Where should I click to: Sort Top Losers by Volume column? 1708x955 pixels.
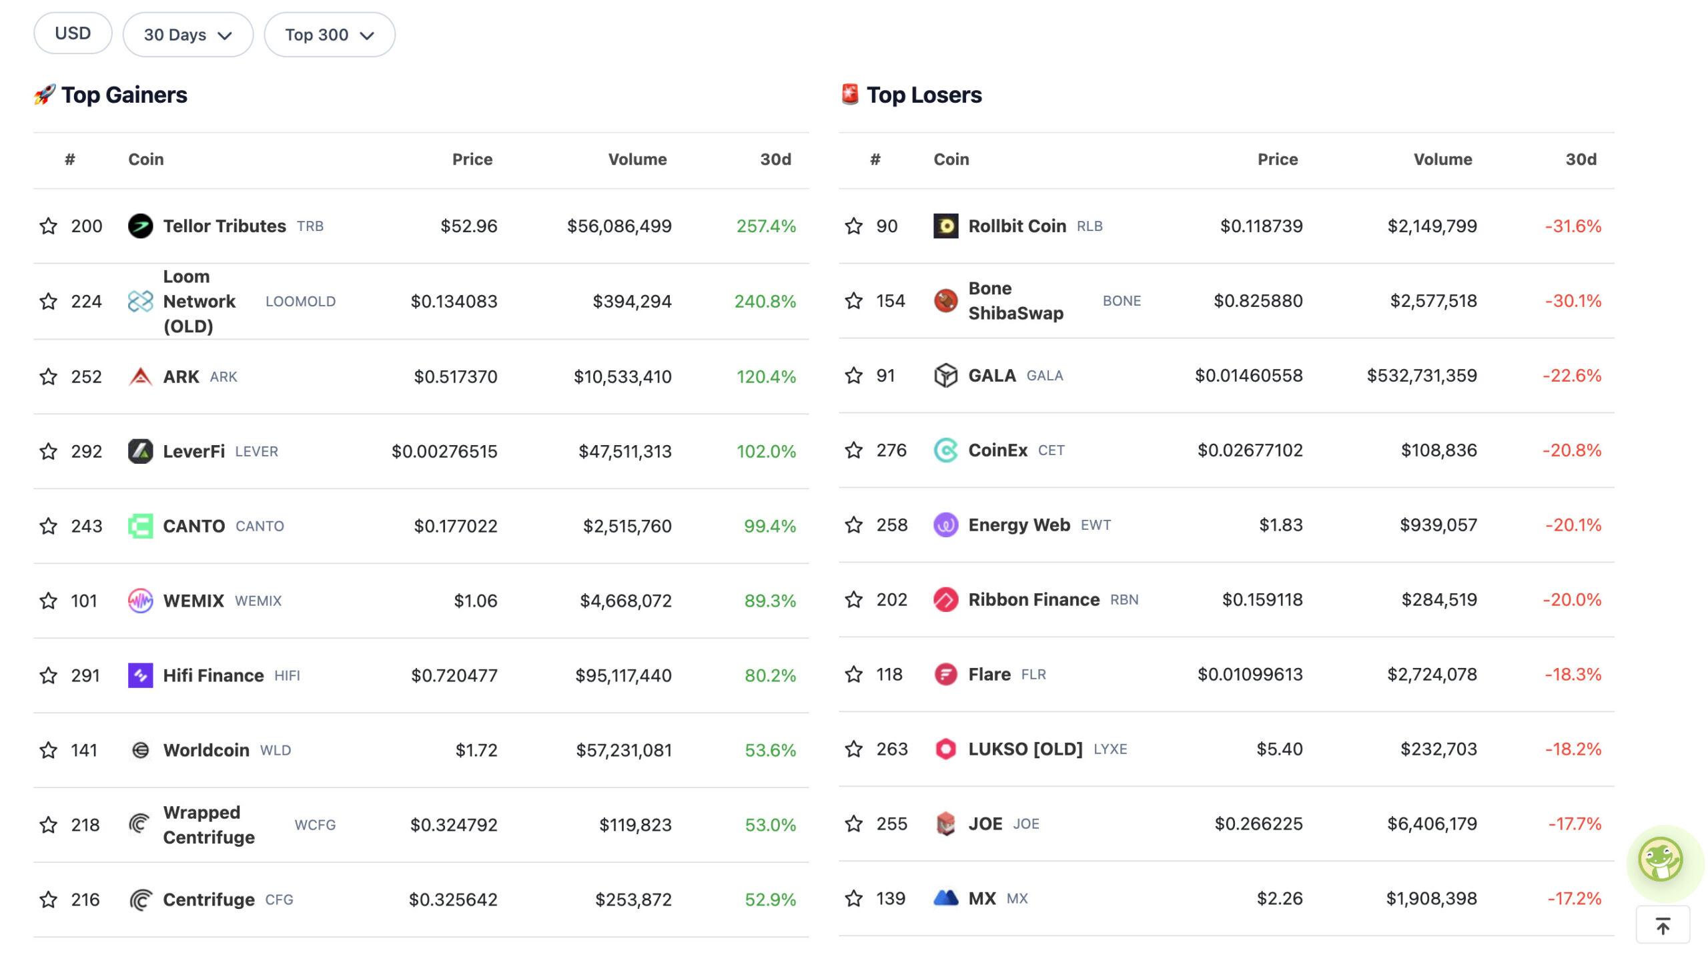coord(1442,160)
